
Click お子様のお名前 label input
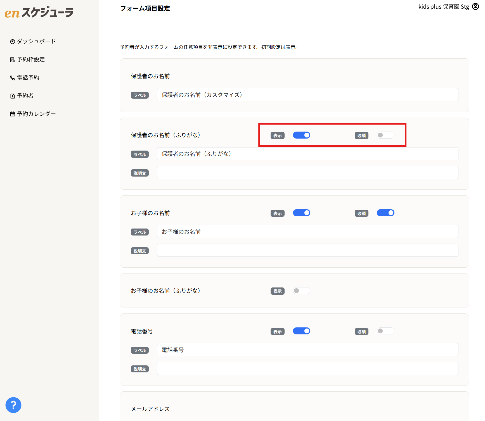tap(307, 231)
